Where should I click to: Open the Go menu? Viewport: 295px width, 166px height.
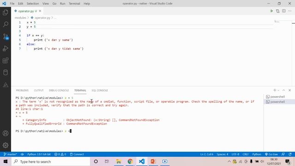54,3
